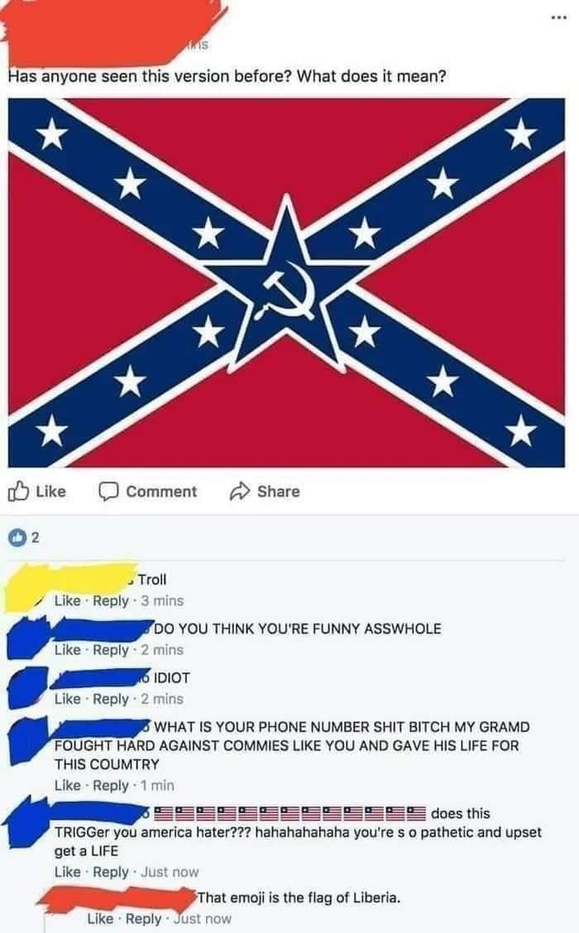Open the flag image in the post
579x933 pixels.
pyautogui.click(x=286, y=283)
